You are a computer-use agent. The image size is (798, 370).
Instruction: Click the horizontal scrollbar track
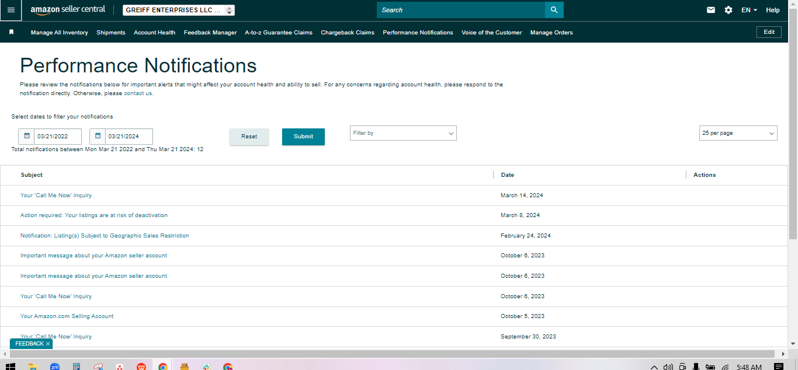tap(392, 354)
